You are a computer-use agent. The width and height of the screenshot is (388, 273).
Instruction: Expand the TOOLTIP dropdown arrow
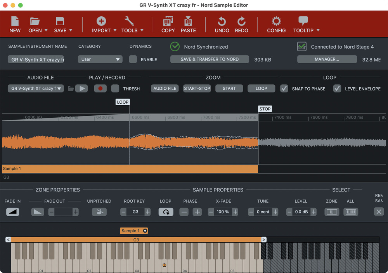[x=318, y=30]
